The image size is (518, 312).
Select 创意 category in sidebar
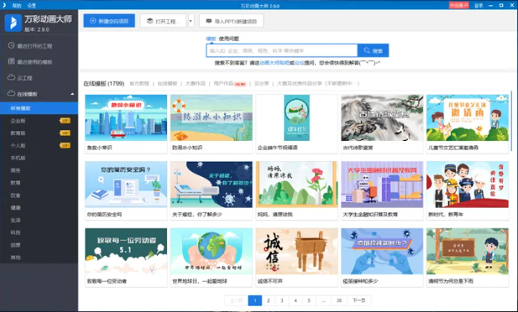[x=15, y=245]
